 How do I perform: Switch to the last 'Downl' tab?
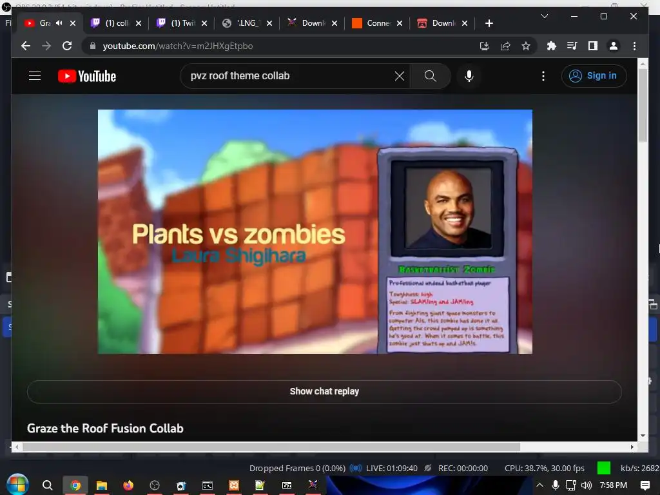[x=443, y=23]
